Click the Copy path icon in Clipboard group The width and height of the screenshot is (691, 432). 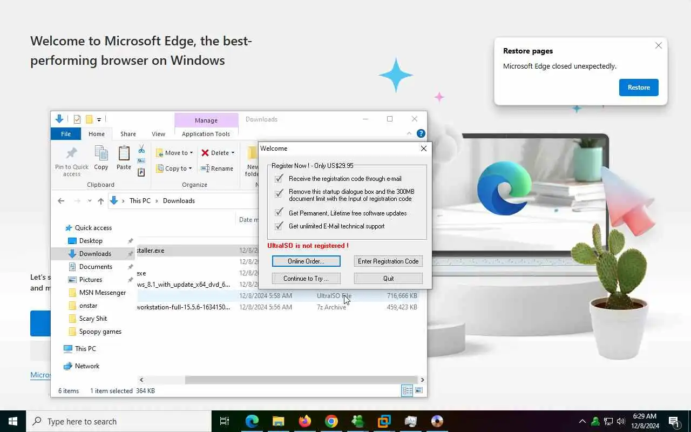coord(141,161)
